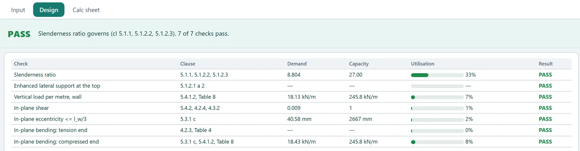Click the Vertical load utilisation bar
This screenshot has height=151, width=580.
pos(437,97)
